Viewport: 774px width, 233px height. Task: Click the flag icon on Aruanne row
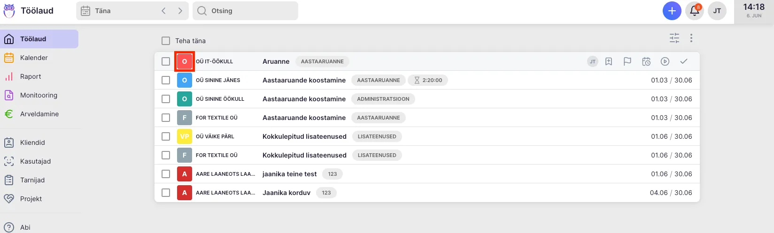click(x=627, y=61)
